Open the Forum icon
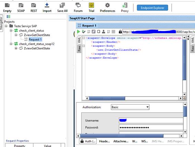 point(78,8)
